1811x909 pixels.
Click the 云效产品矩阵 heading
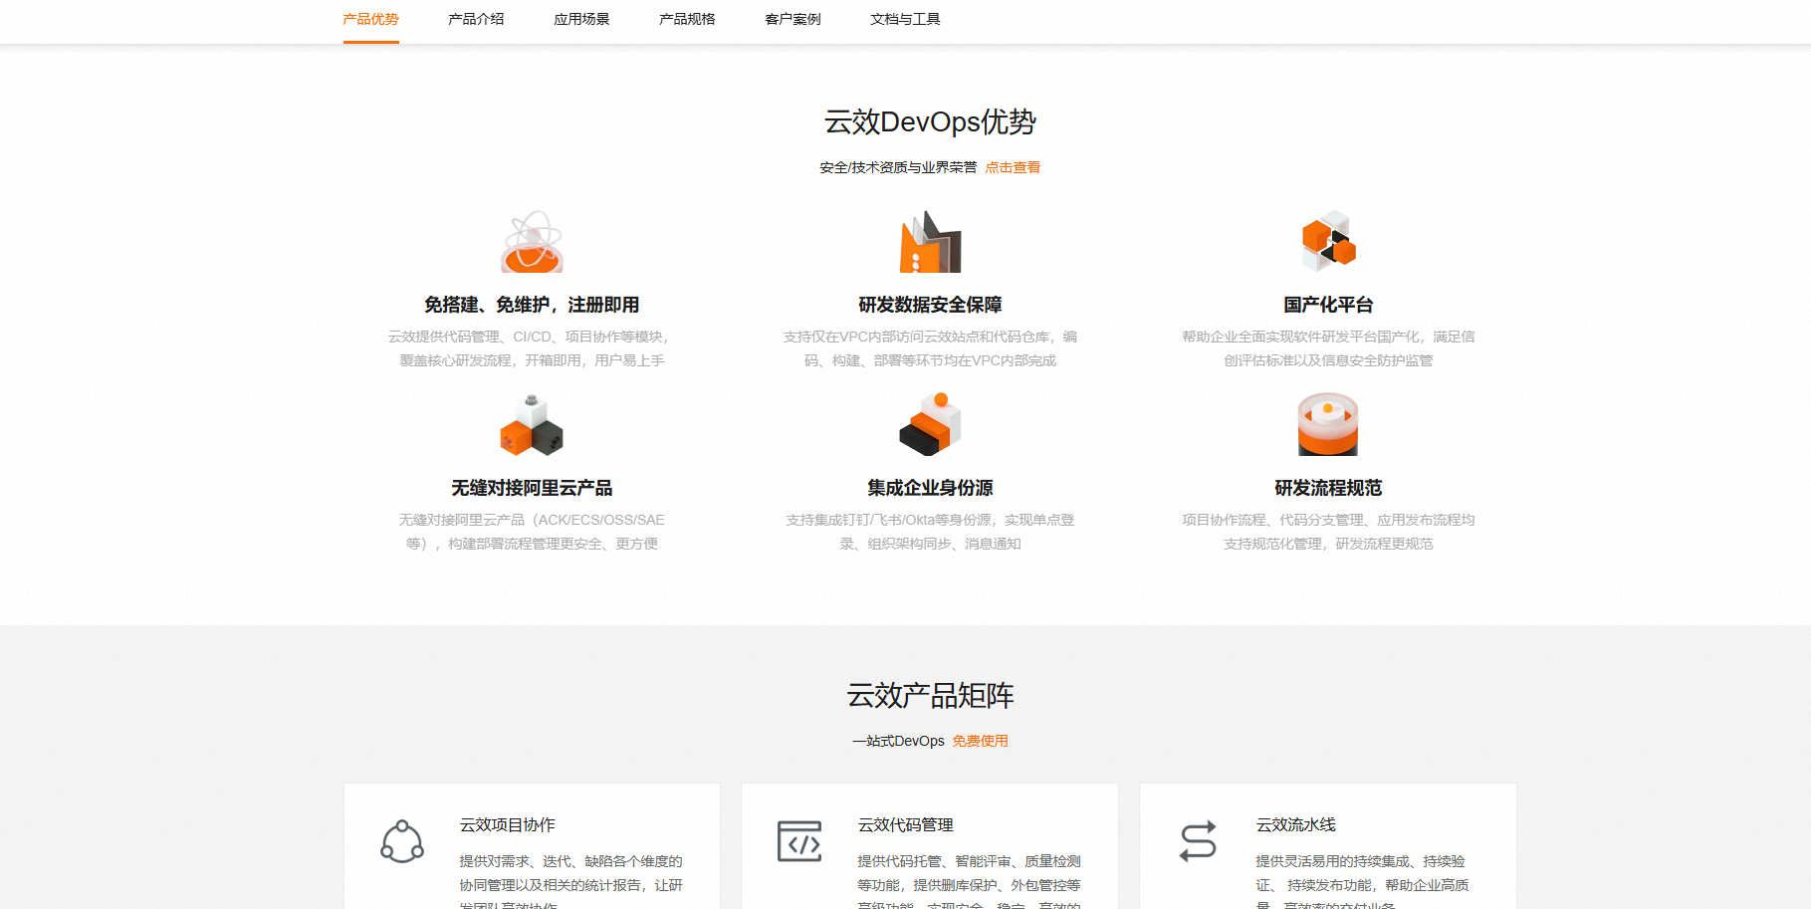pos(930,696)
